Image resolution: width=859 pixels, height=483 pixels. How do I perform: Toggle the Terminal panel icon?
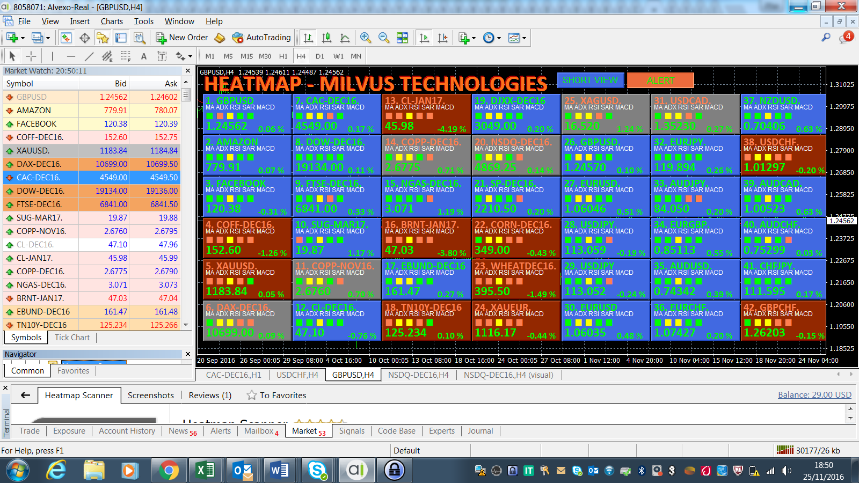pyautogui.click(x=121, y=38)
